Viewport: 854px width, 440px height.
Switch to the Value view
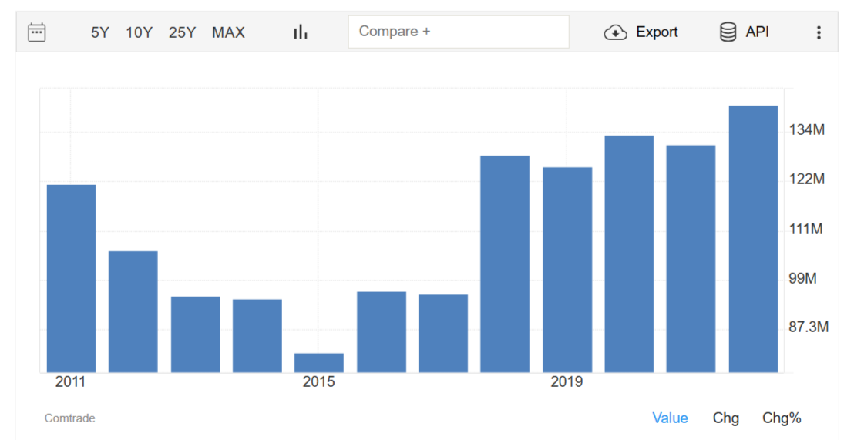coord(670,418)
